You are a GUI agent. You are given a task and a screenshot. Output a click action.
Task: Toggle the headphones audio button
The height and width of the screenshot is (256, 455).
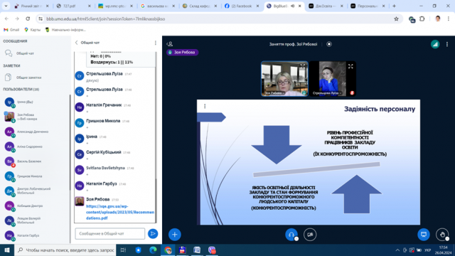coord(291,235)
